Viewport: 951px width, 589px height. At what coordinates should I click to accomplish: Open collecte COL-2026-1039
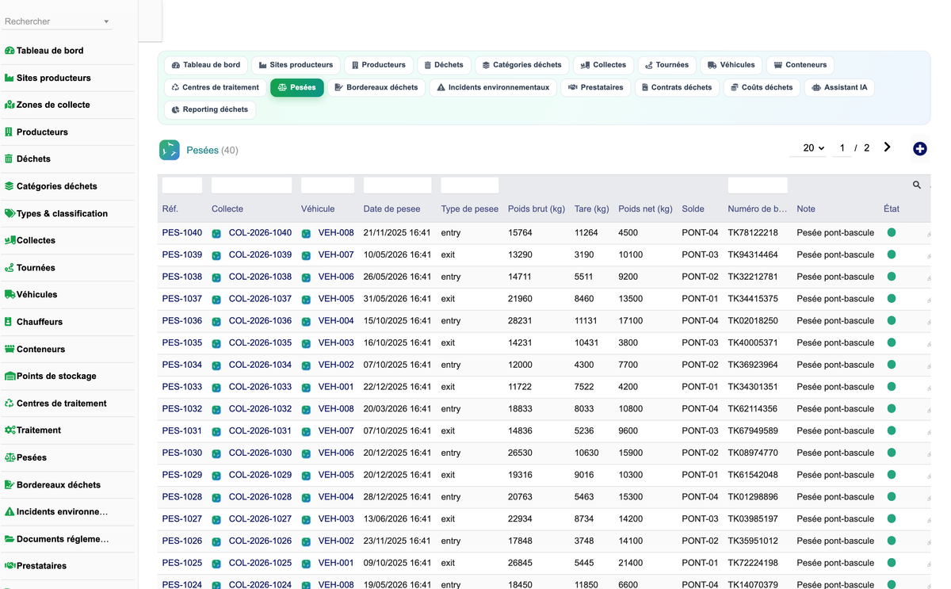[260, 255]
